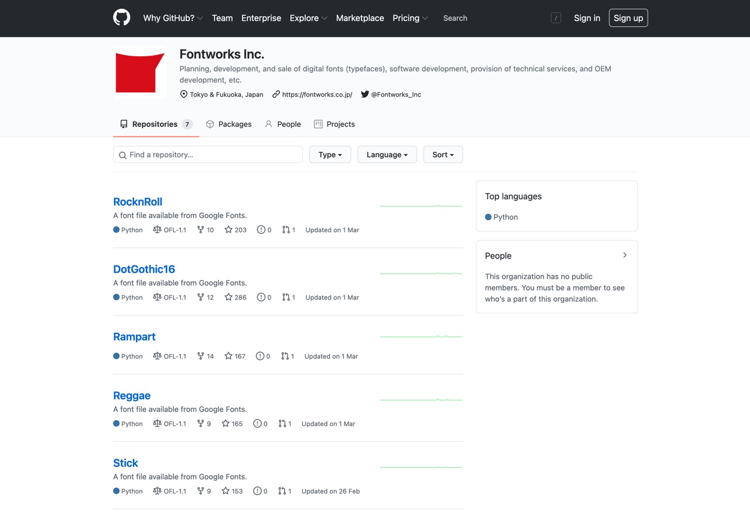
Task: Click the link icon beside fontworks.co.jp
Action: [276, 94]
